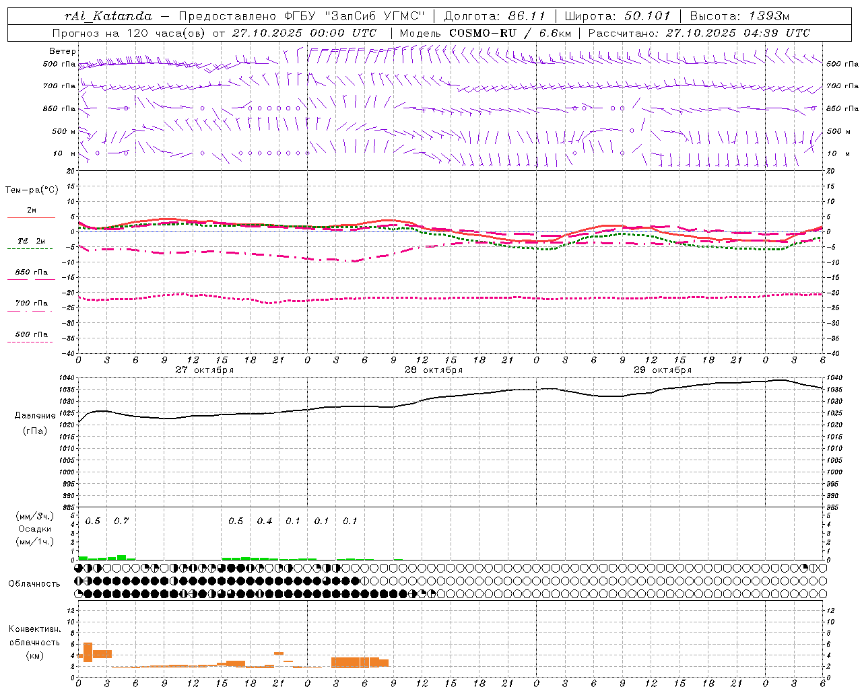Select the 28 октября date label
862x689 pixels.
(434, 369)
